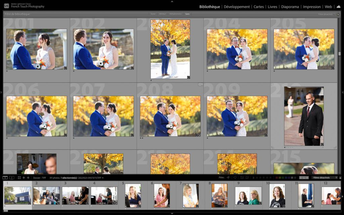
Task: Click the one-star rating under photo 201
Action: tap(7, 71)
